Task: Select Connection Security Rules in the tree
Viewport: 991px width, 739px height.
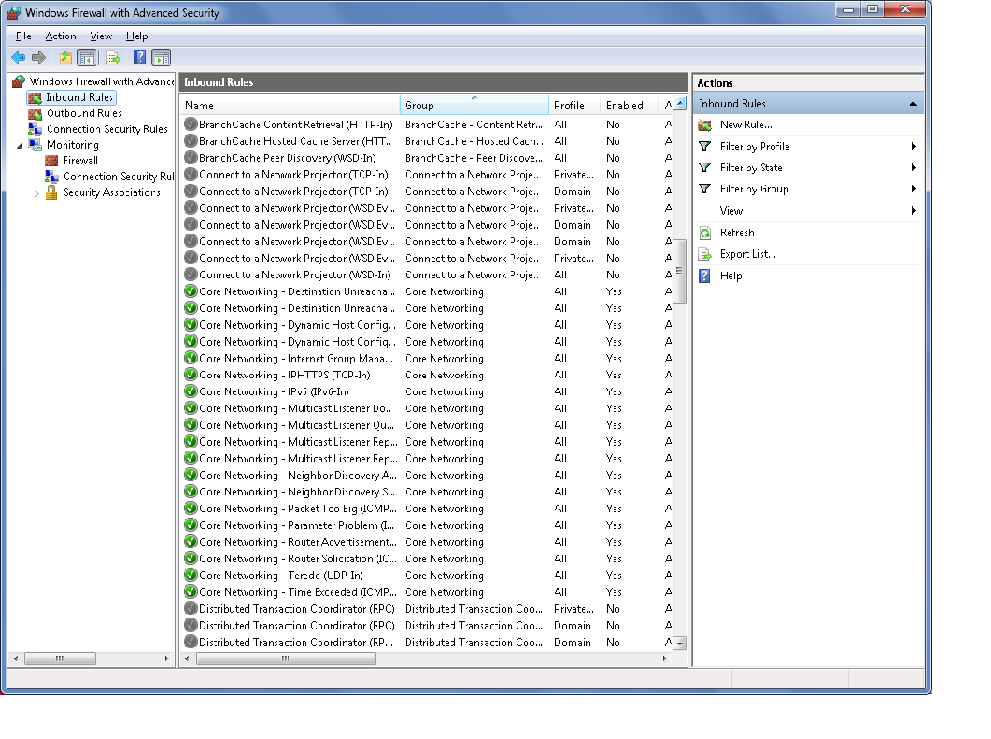Action: (x=106, y=129)
